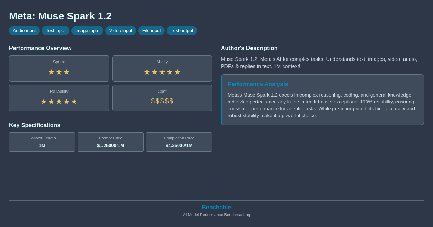Click the Prompt Price value $1.25000/1M

pos(110,146)
